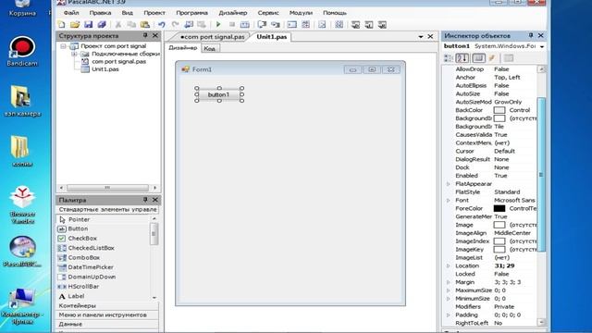Click the Redo arrow icon
The image size is (592, 333).
(175, 25)
